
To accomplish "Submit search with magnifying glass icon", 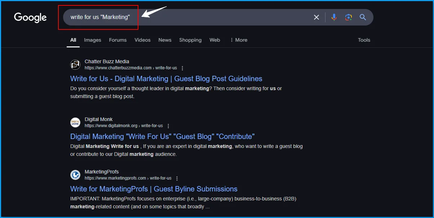I will tap(363, 17).
